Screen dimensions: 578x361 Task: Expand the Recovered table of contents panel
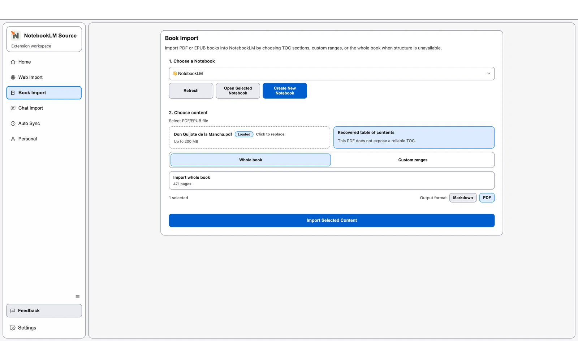click(x=414, y=137)
